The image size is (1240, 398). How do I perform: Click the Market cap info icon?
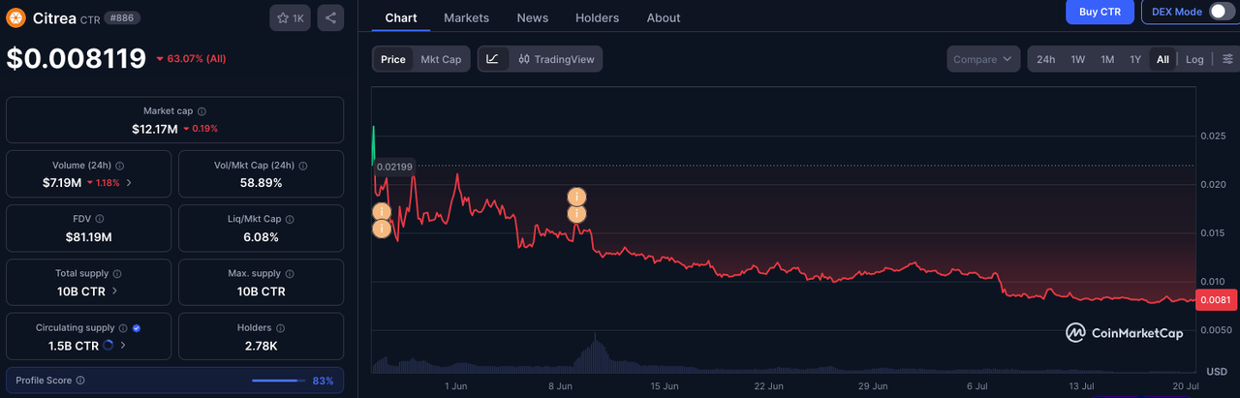pos(201,111)
